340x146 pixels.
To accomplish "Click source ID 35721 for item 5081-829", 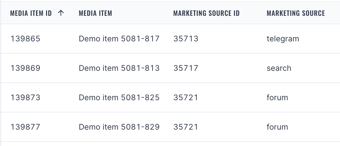I will tap(186, 127).
